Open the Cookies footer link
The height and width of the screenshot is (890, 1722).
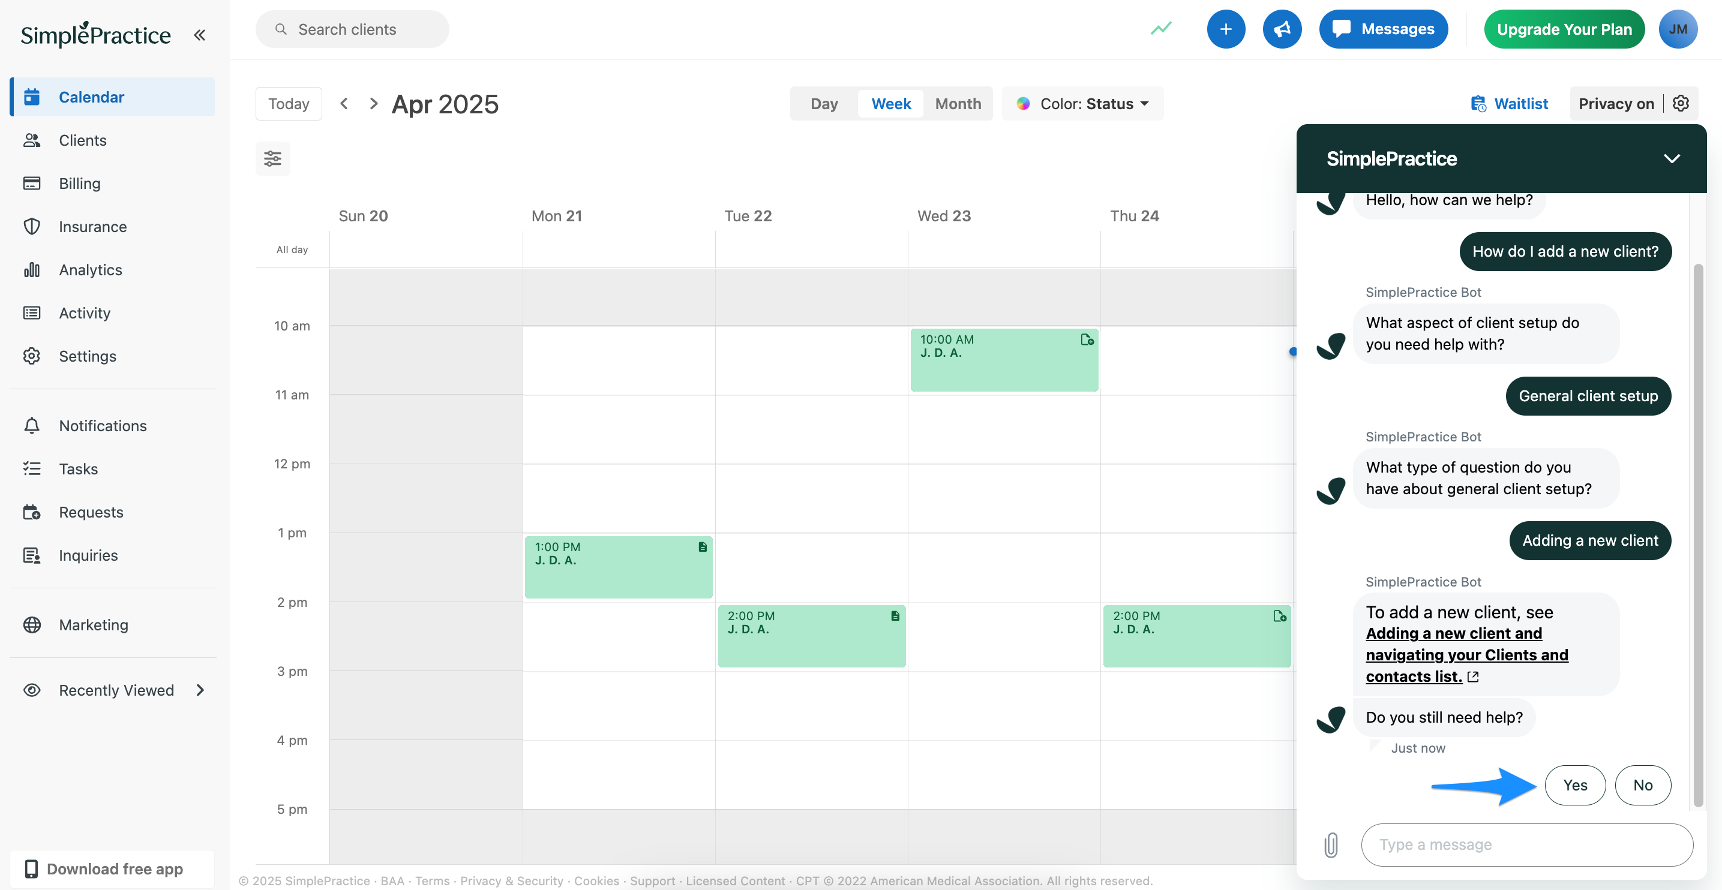596,880
